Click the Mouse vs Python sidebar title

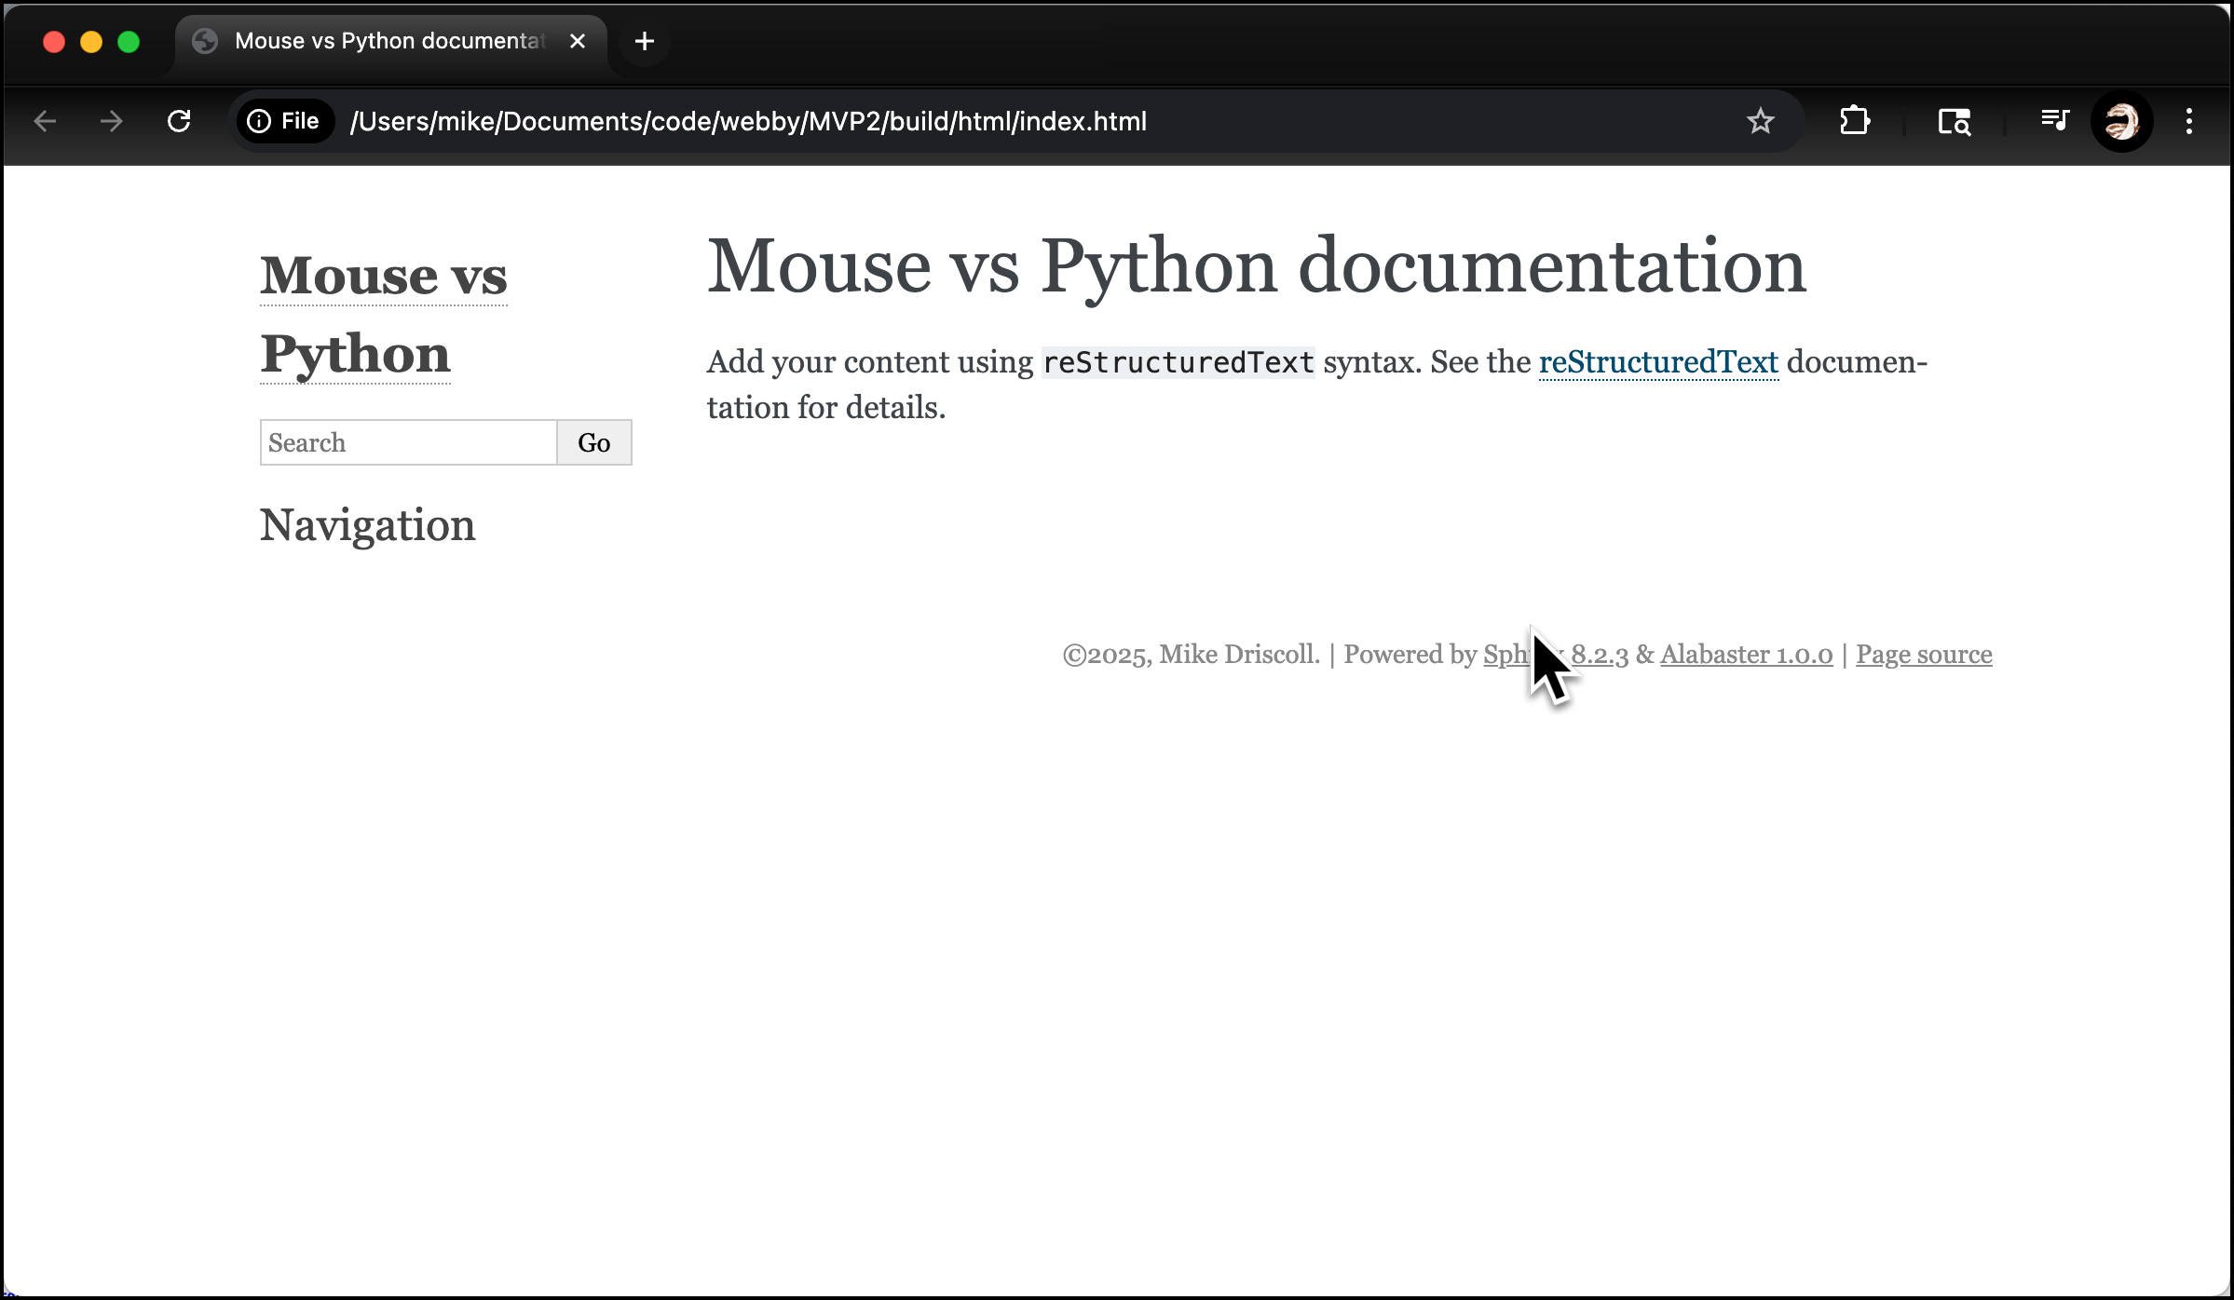[x=382, y=276]
